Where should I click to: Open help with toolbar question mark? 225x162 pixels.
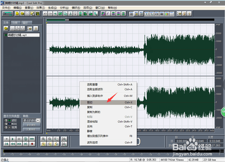click(x=189, y=14)
